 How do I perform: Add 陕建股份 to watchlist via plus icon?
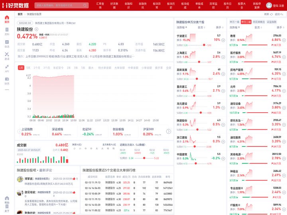(36, 29)
